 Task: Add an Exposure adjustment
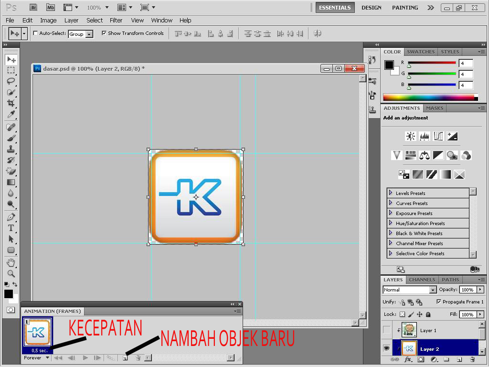click(x=452, y=136)
